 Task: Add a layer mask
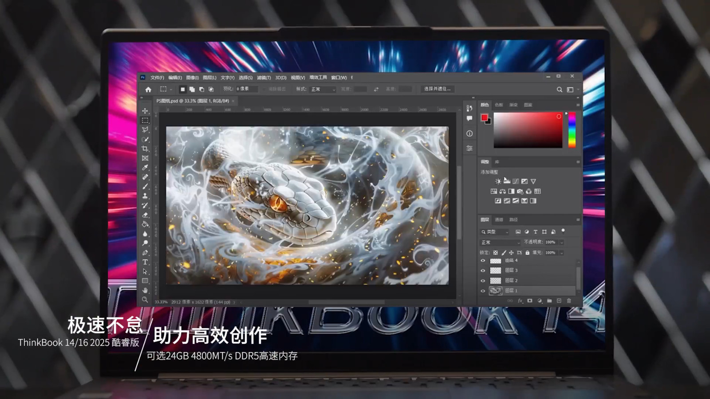[530, 301]
